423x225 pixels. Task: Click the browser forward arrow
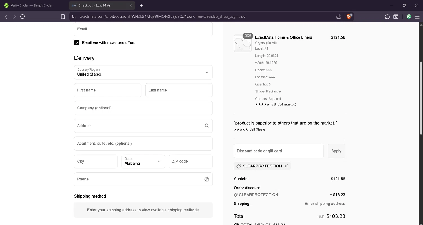[14, 17]
